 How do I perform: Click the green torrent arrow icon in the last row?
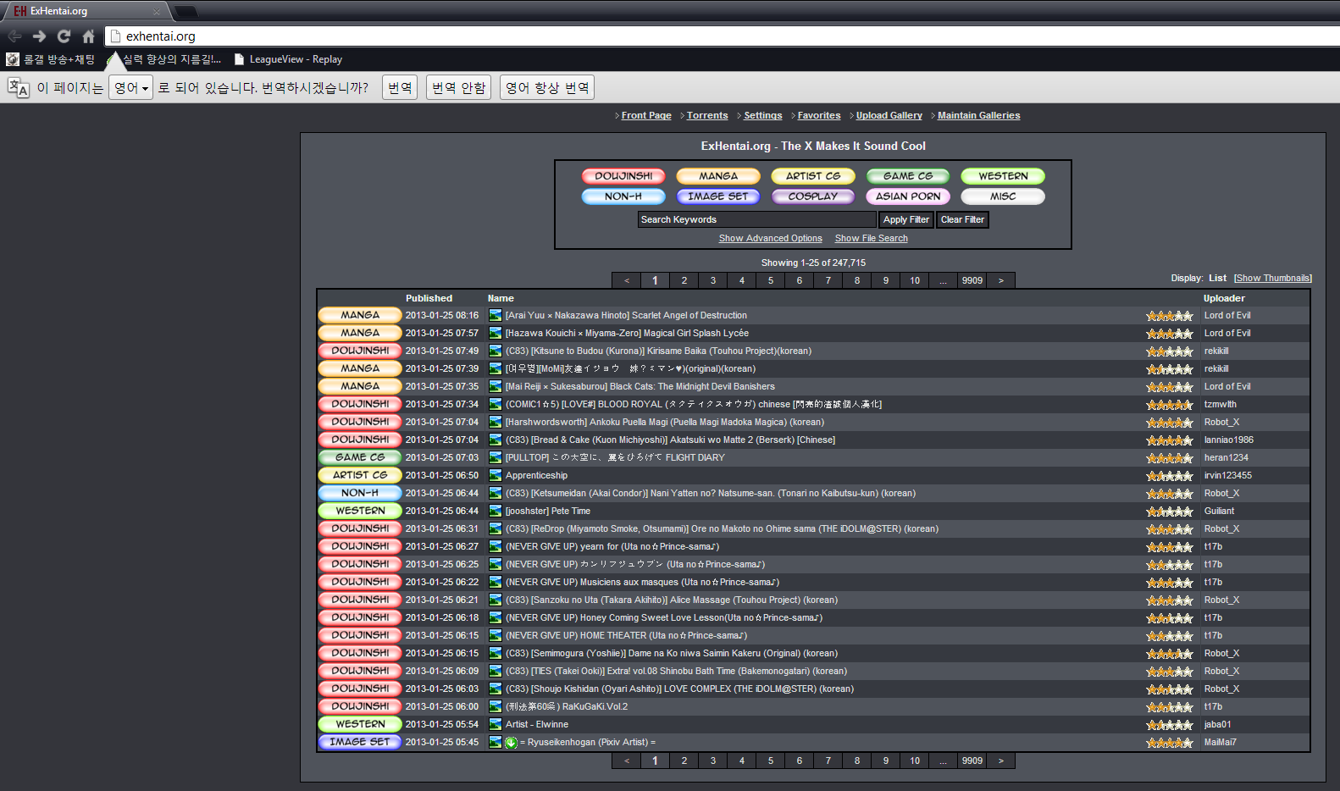click(x=511, y=743)
